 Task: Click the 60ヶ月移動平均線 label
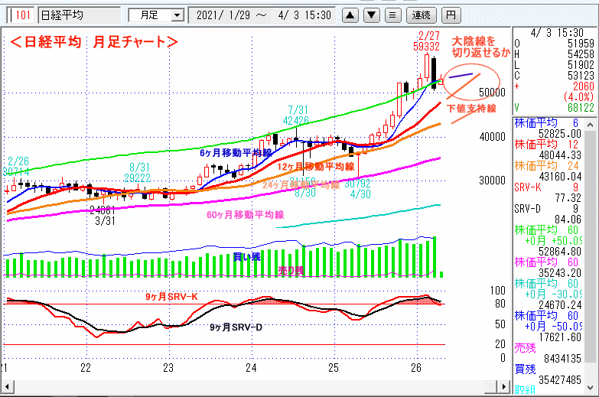coord(246,215)
